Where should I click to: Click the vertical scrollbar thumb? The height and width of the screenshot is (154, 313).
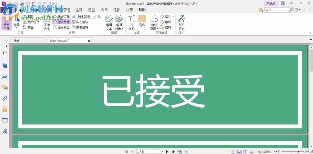(311, 60)
